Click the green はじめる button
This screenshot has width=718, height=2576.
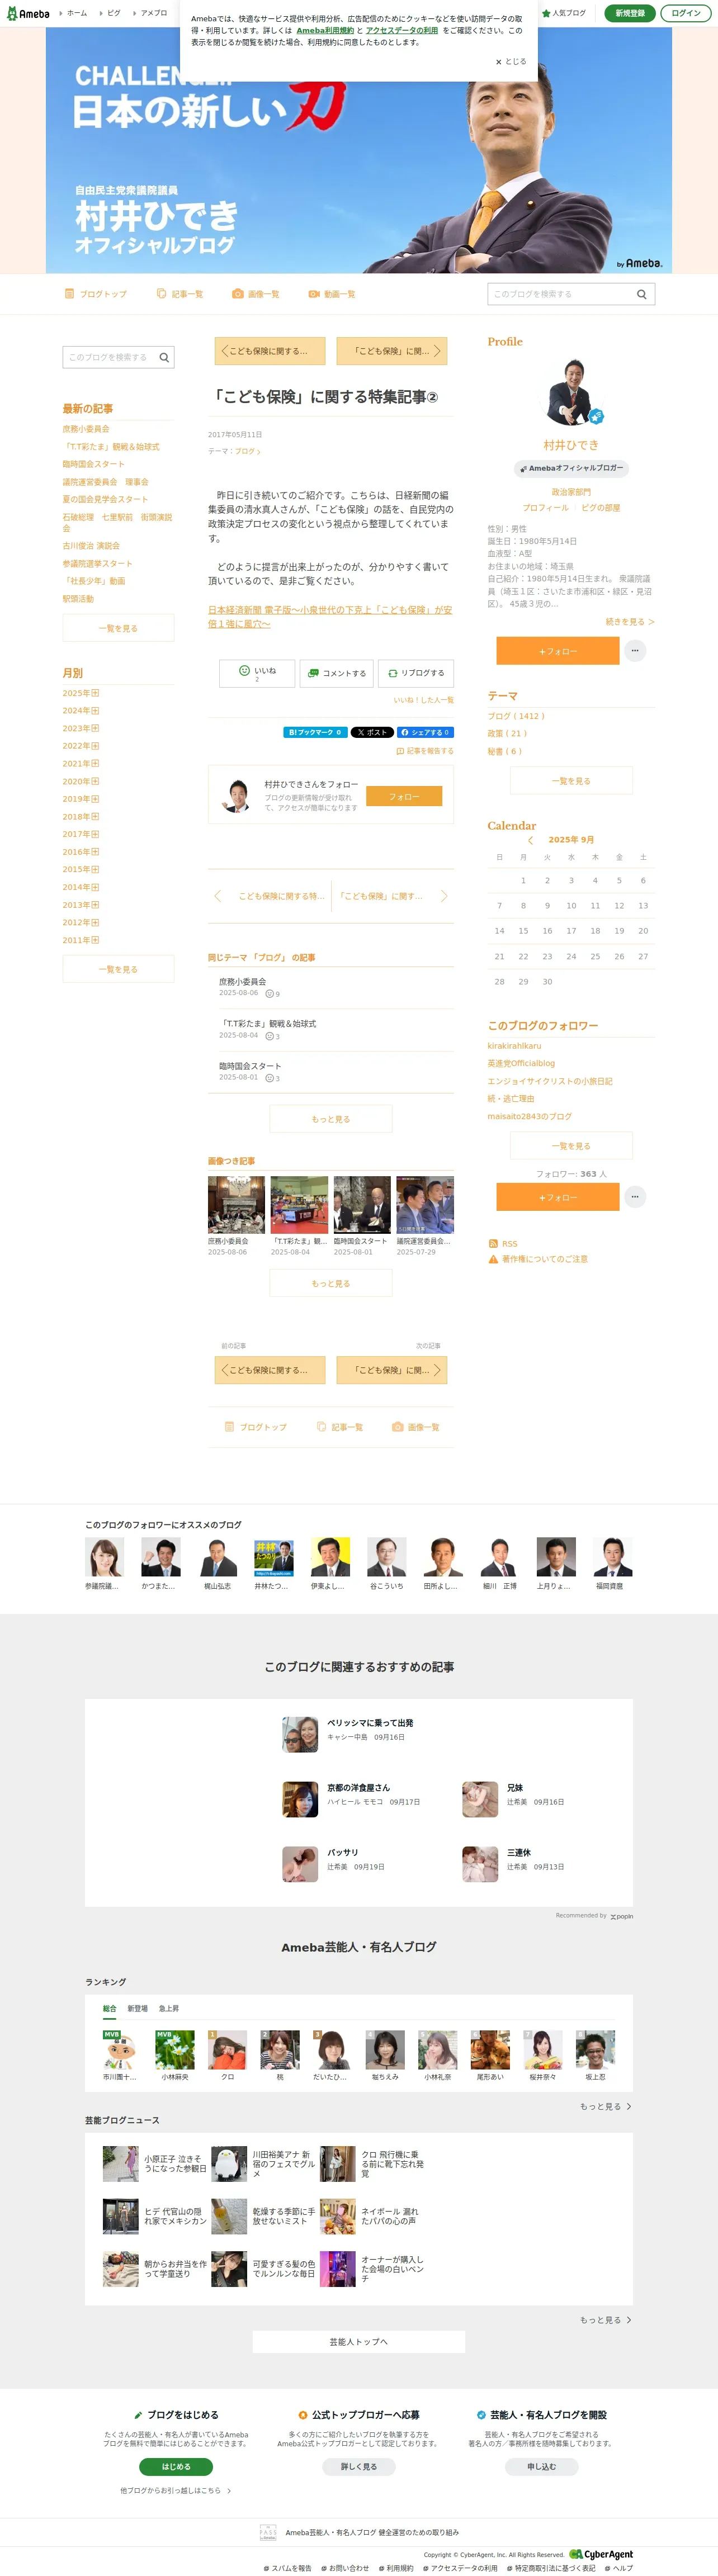tap(176, 2467)
